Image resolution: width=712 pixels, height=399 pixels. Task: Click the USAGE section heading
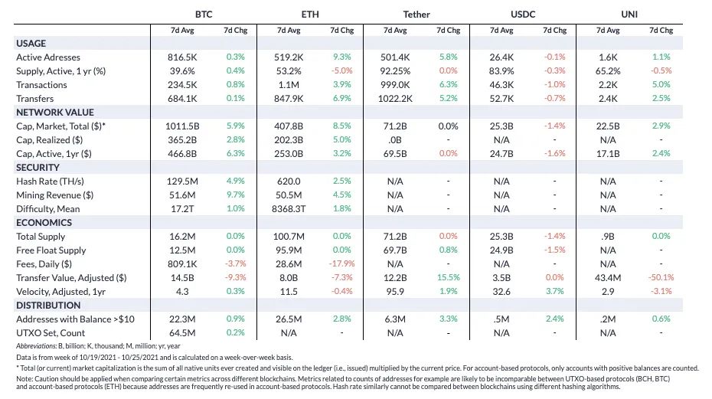[31, 43]
